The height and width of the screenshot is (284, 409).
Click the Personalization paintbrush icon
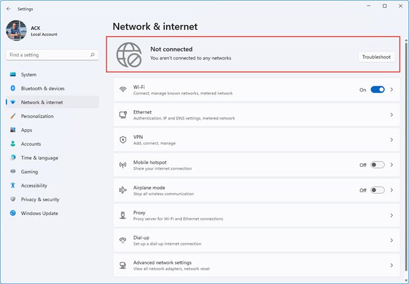pyautogui.click(x=13, y=116)
